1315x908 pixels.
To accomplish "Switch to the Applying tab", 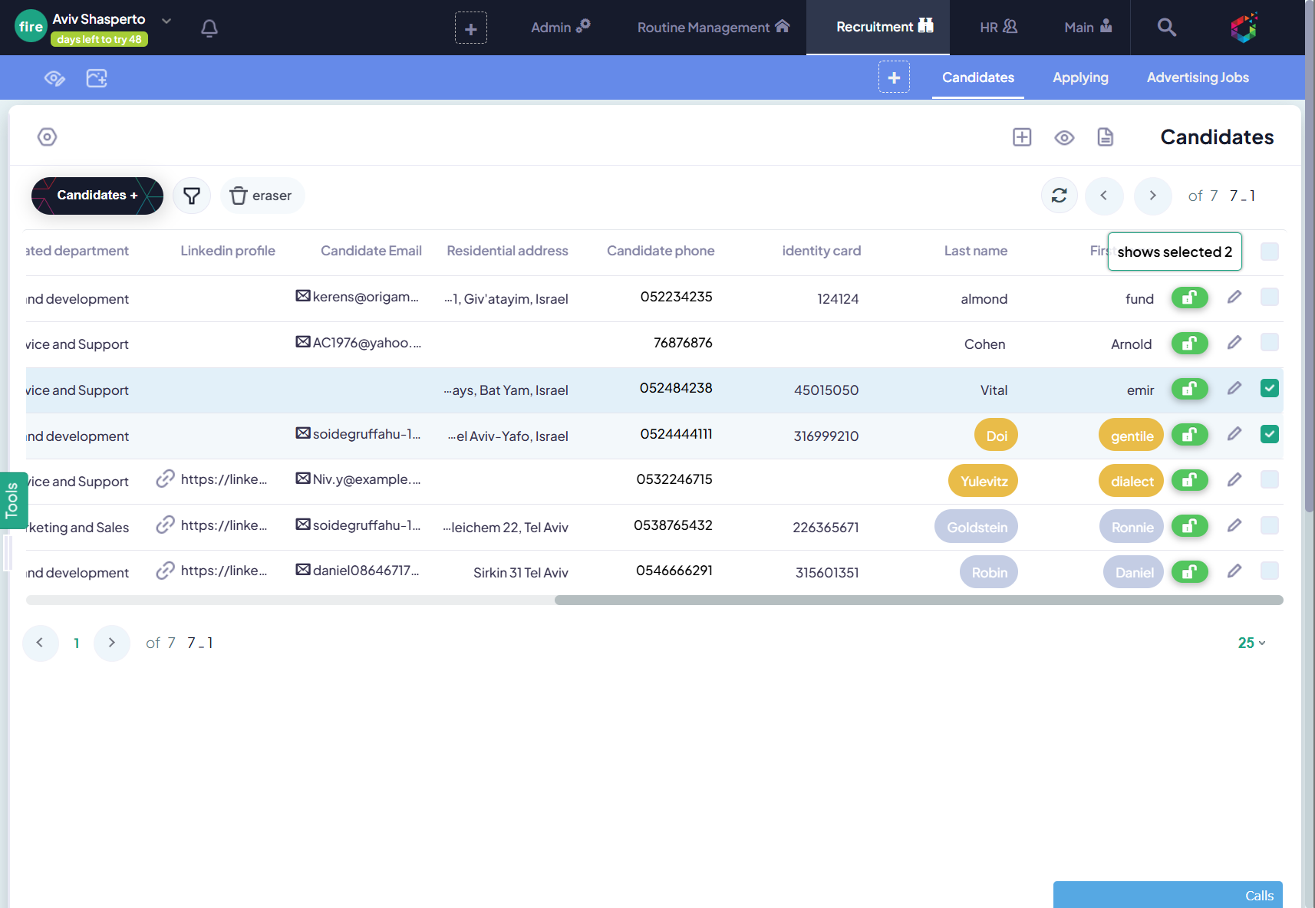I will [x=1079, y=77].
